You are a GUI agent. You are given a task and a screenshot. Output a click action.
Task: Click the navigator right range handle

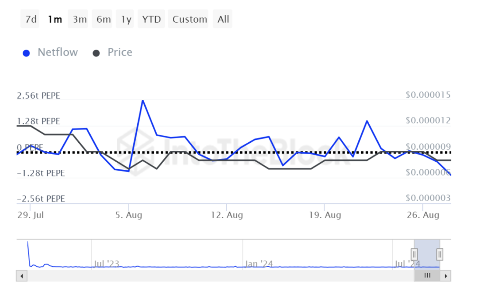point(440,255)
